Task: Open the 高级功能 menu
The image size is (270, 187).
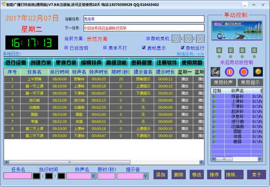Action: (116, 63)
